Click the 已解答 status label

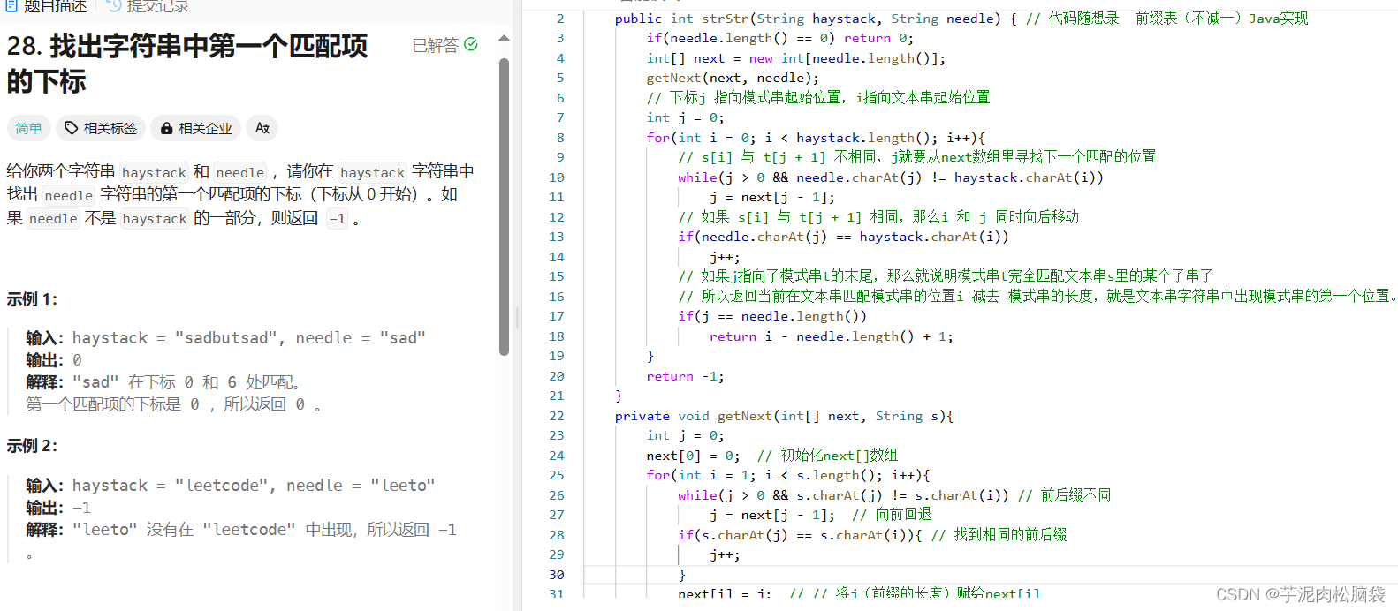[x=435, y=45]
